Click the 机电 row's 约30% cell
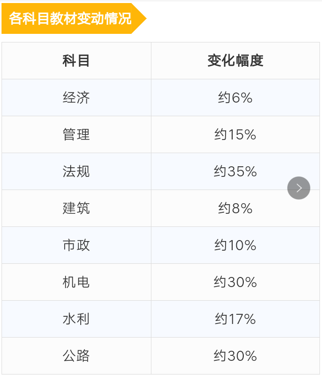322x375 pixels. (x=235, y=282)
